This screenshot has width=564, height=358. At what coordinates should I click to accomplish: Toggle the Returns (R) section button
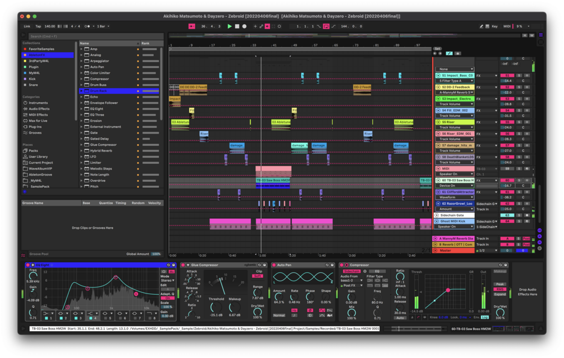click(539, 236)
